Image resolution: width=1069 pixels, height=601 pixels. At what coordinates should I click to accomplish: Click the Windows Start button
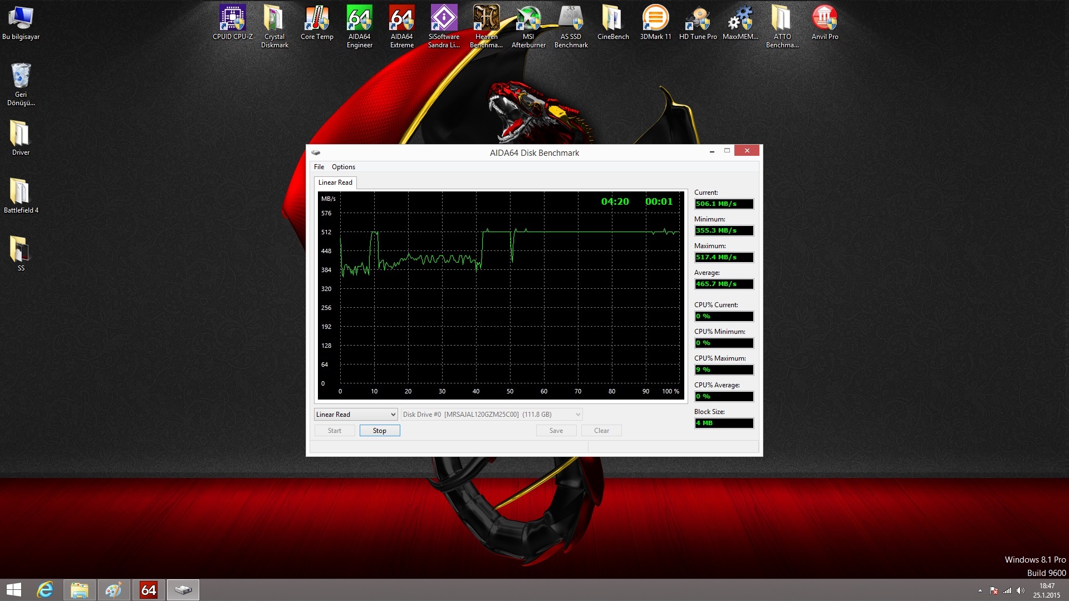14,590
